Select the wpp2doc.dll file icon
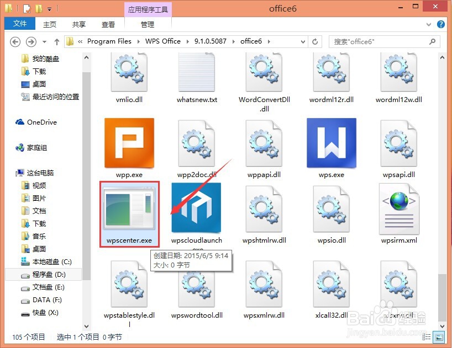The image size is (452, 348). coord(197,143)
